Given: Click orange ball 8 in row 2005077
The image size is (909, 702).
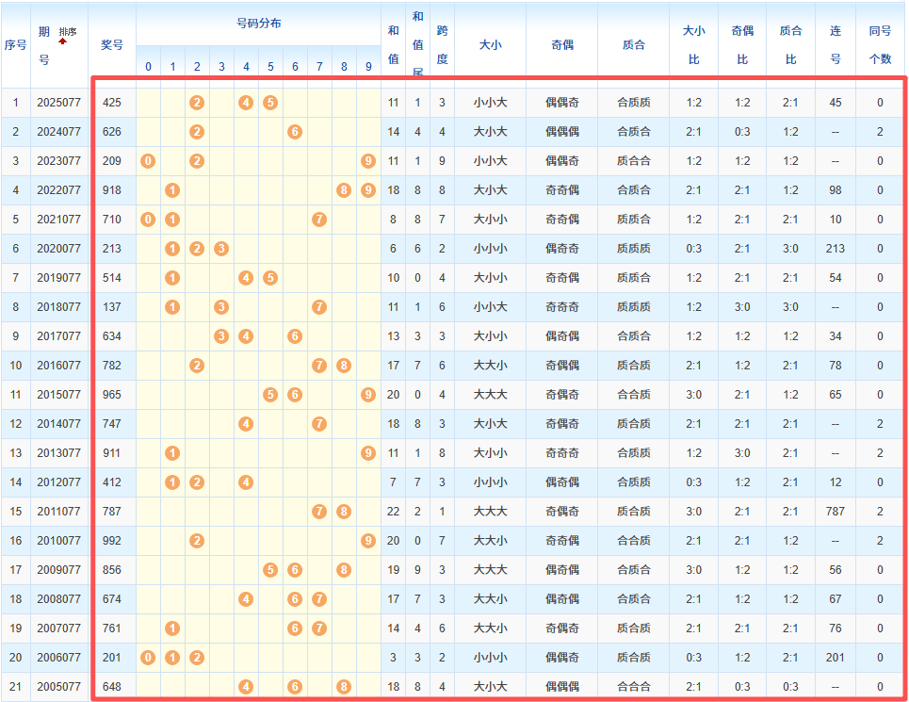Looking at the screenshot, I should (x=345, y=688).
